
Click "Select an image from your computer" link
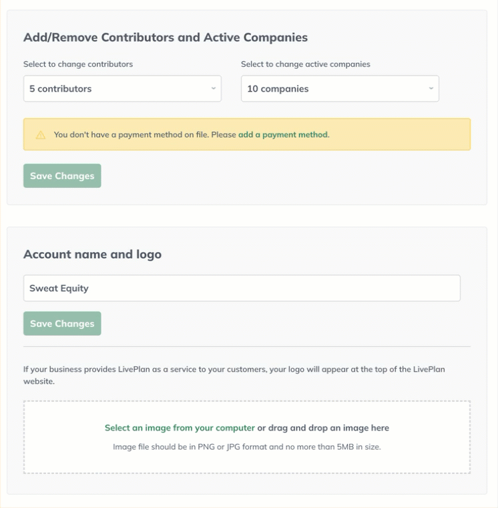pos(180,428)
